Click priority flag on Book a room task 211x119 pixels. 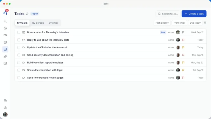coord(183,32)
